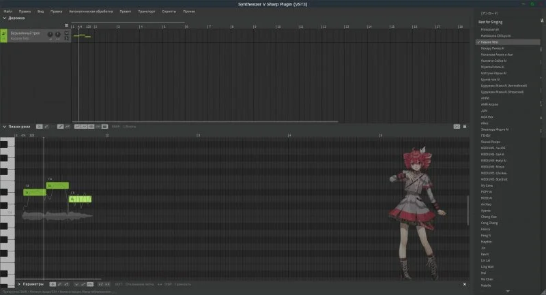Solo the track with S button
The width and height of the screenshot is (546, 295).
point(66,38)
